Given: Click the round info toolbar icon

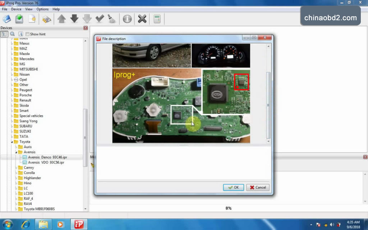Looking at the screenshot, I should point(127,19).
